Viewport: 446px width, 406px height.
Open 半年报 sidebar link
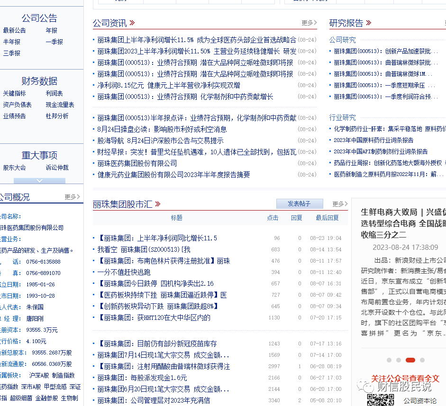[x=12, y=42]
